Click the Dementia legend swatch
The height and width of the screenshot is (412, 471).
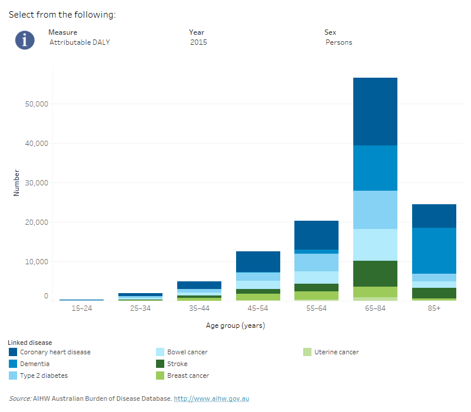click(13, 364)
